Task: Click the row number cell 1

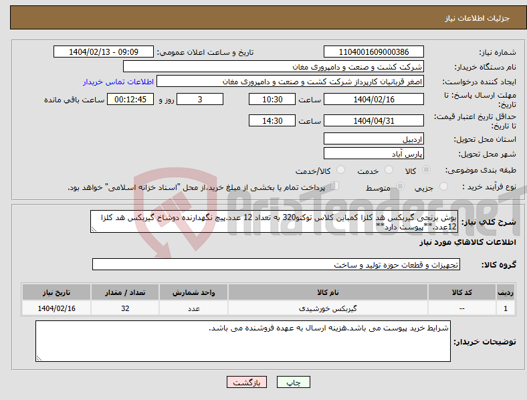Action: click(x=506, y=308)
